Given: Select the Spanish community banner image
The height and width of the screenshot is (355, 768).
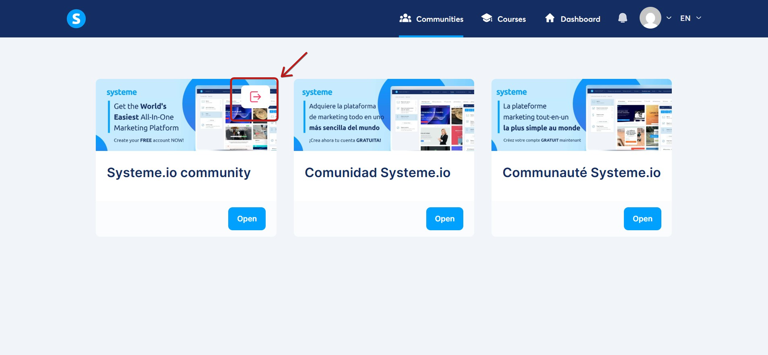Looking at the screenshot, I should tap(384, 115).
